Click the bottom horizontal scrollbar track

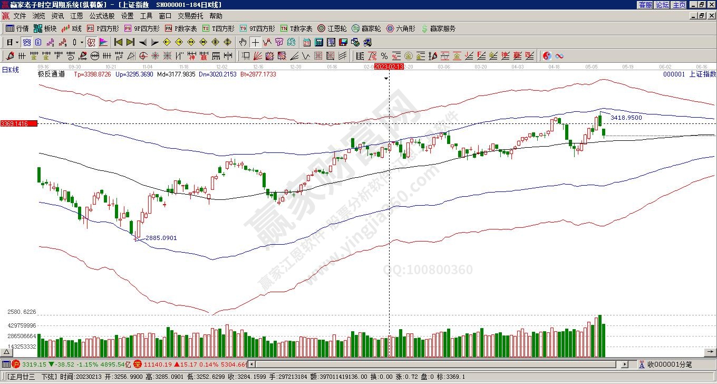tap(432, 364)
